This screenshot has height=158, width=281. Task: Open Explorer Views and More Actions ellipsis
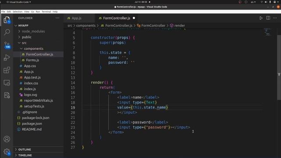(58, 18)
